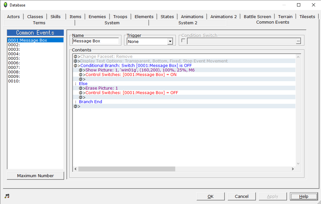321x204 pixels.
Task: Switch to the Classes tab
Action: pos(35,16)
